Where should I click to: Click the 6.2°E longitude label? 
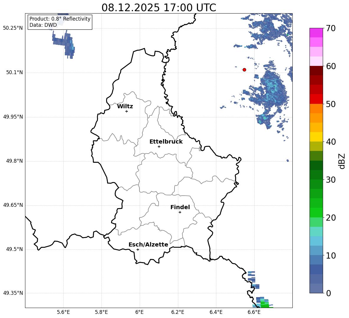click(x=178, y=312)
